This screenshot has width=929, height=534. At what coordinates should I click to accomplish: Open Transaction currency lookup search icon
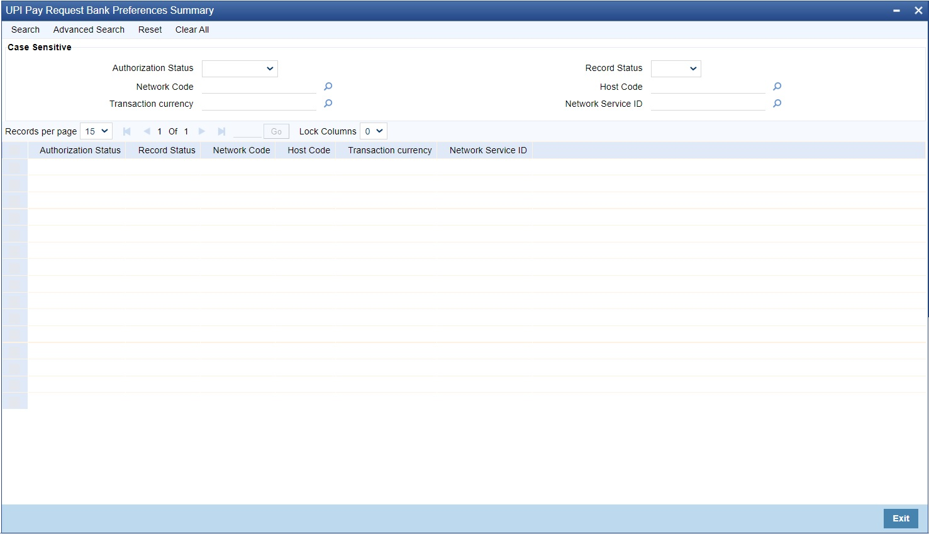[x=328, y=104]
